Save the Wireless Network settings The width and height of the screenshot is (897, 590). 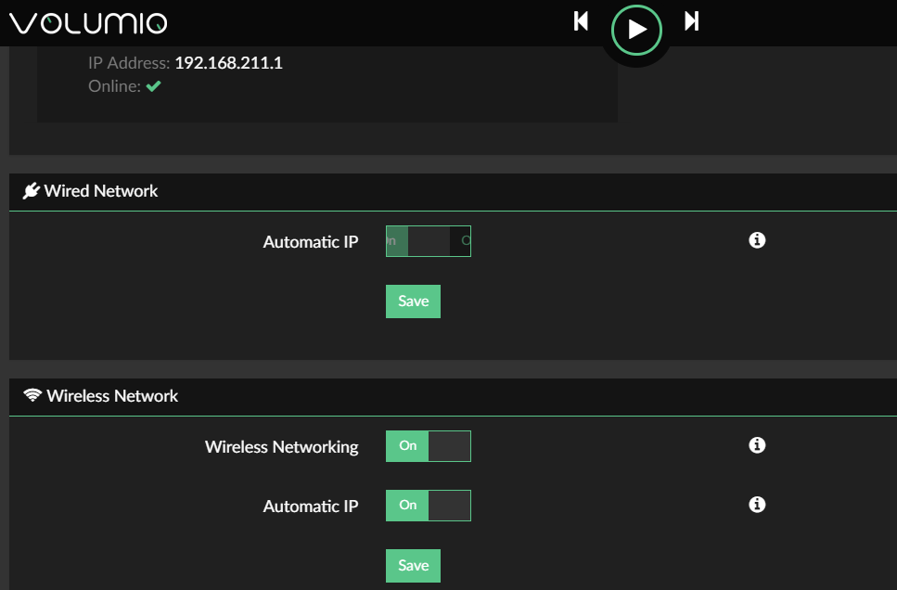point(413,565)
